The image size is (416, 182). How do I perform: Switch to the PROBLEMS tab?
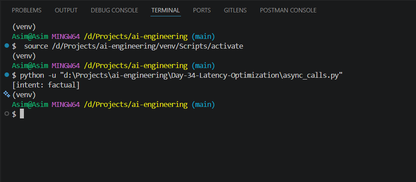click(x=27, y=10)
